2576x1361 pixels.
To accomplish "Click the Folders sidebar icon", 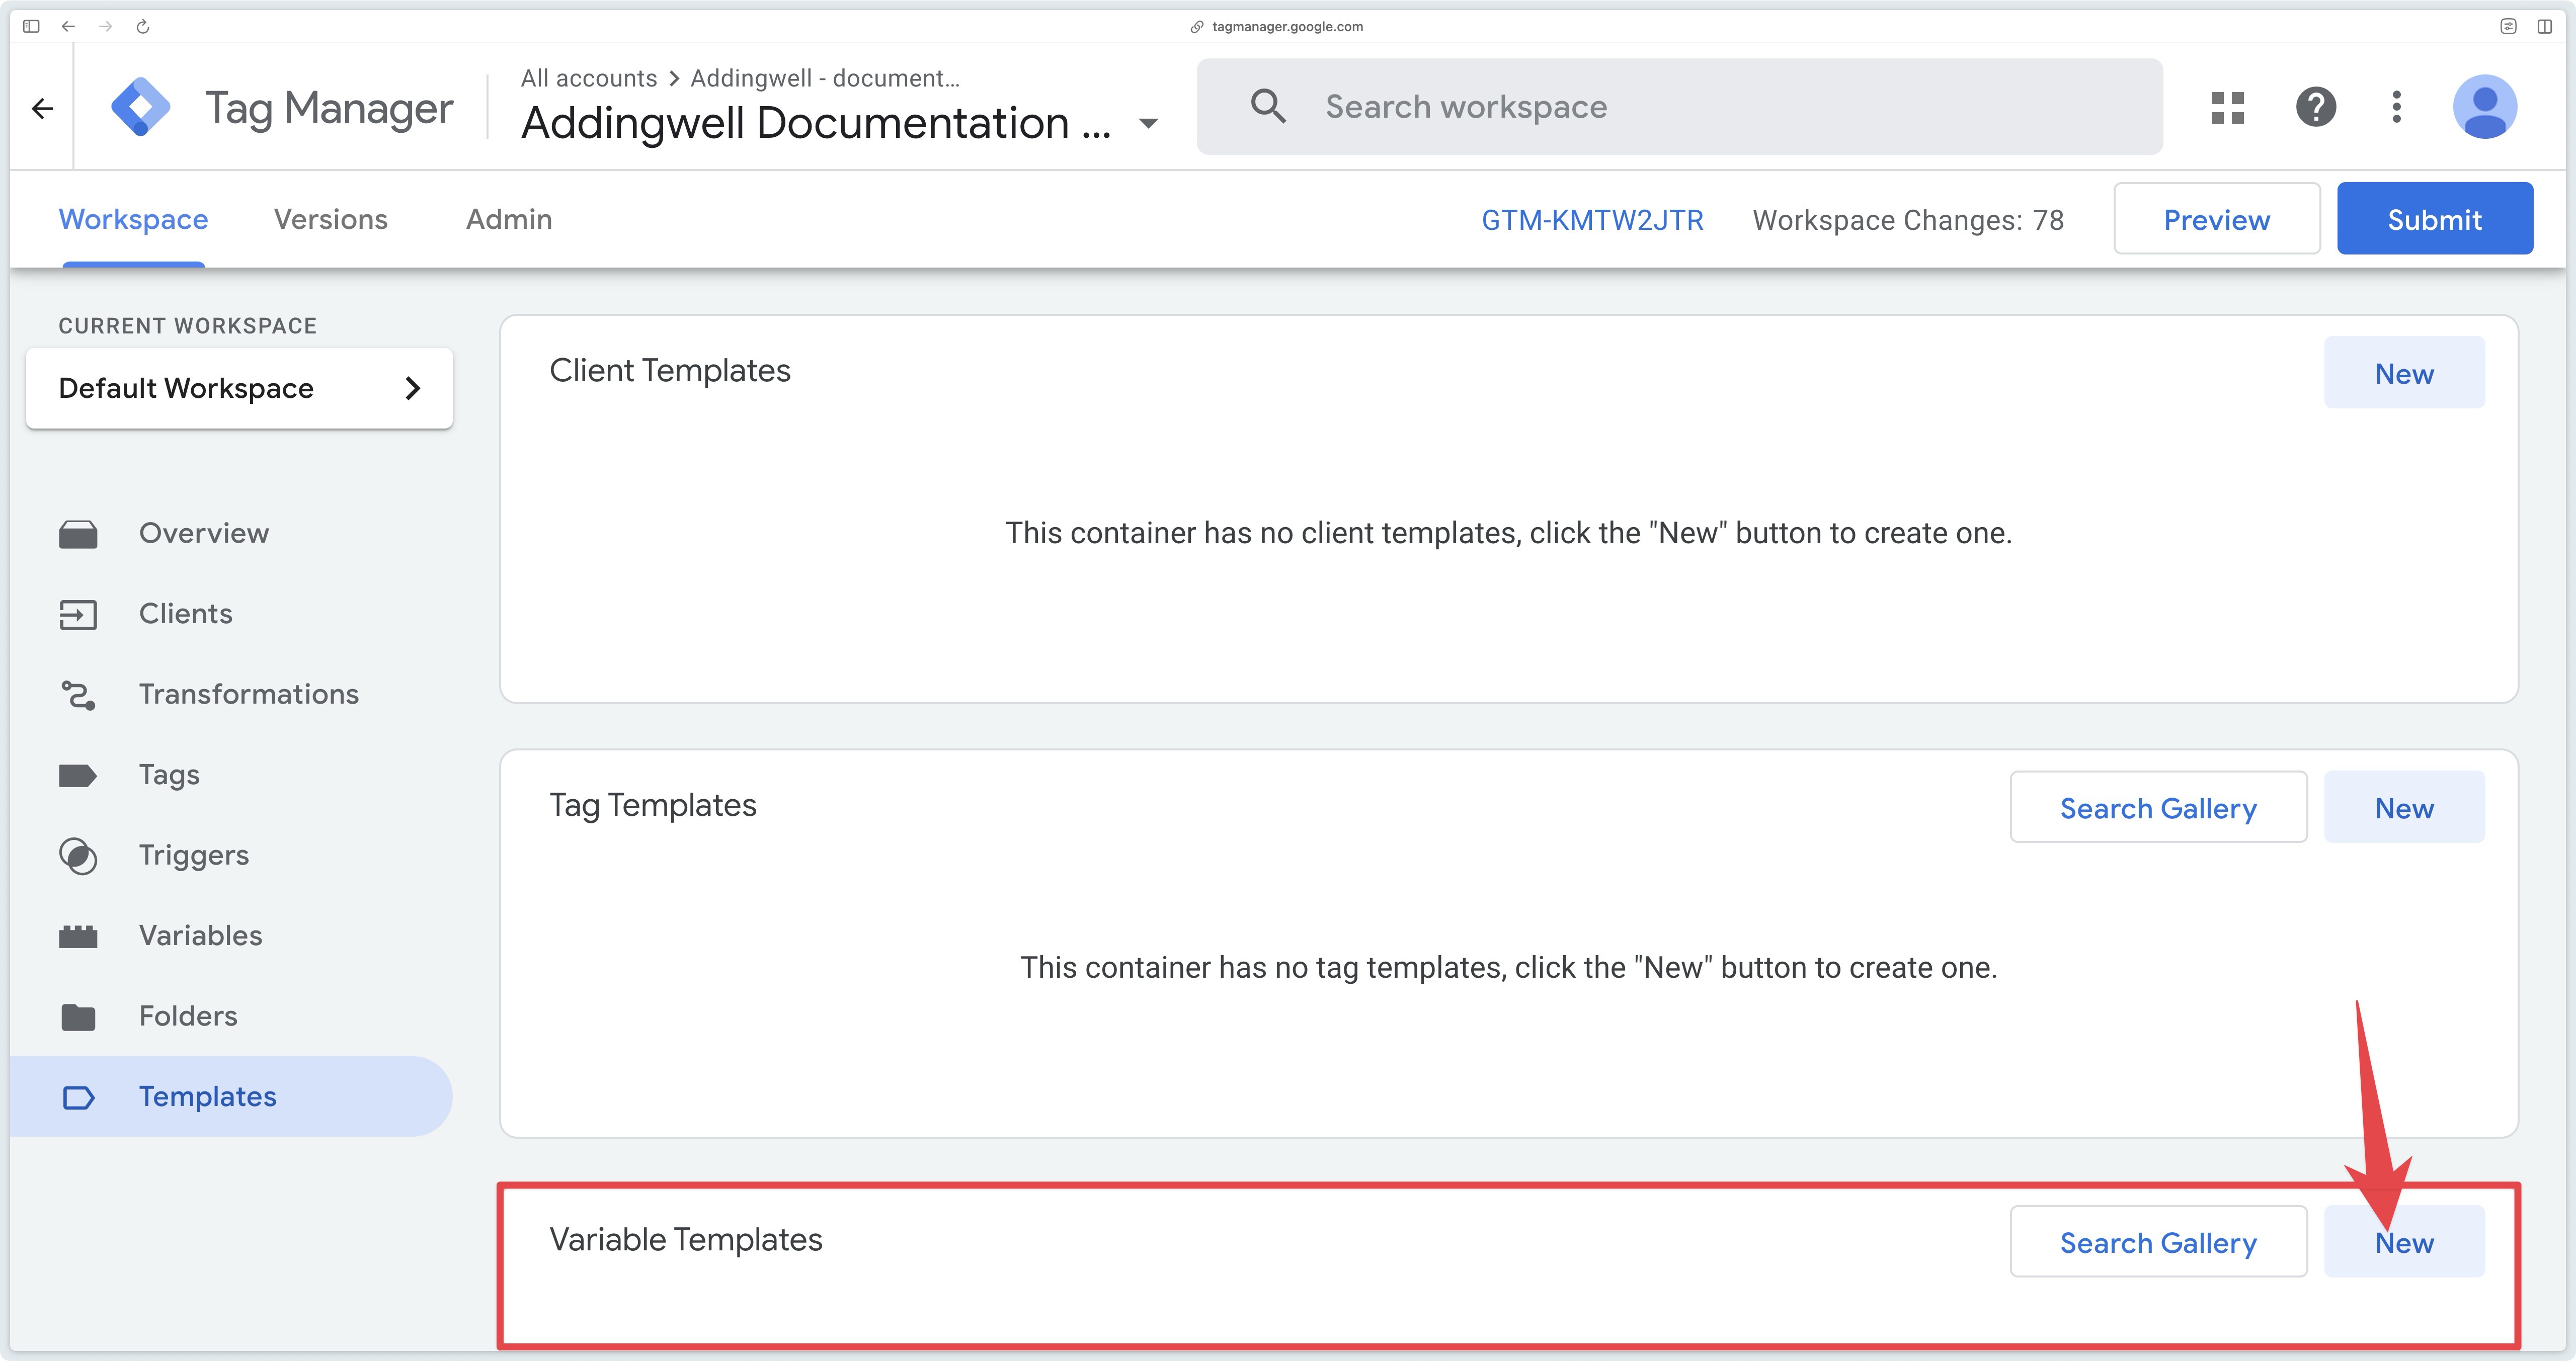I will coord(78,1017).
